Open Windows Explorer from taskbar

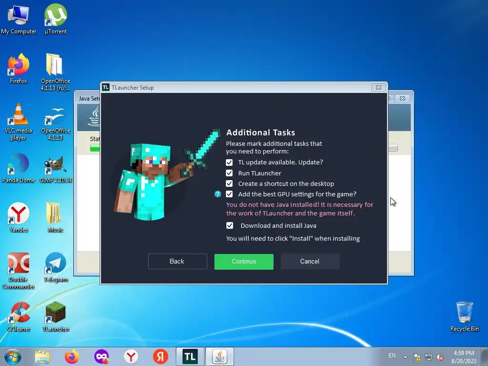42,356
